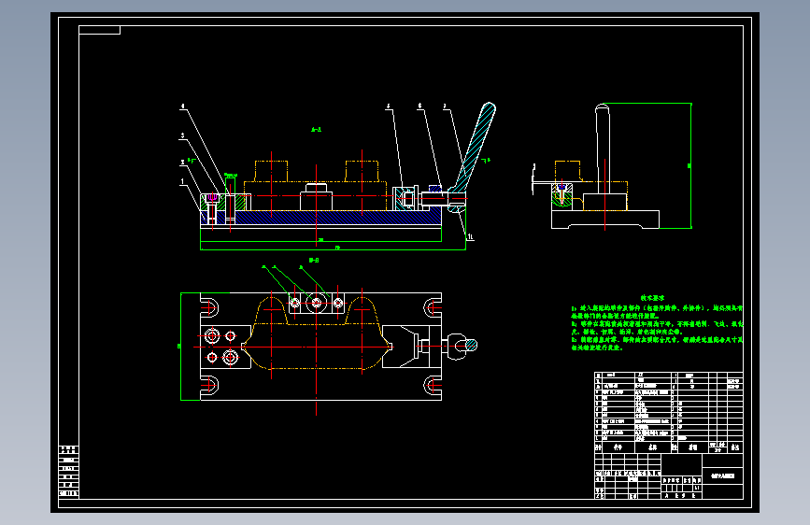
Task: Click the side view vertical height dimension line
Action: 690,165
